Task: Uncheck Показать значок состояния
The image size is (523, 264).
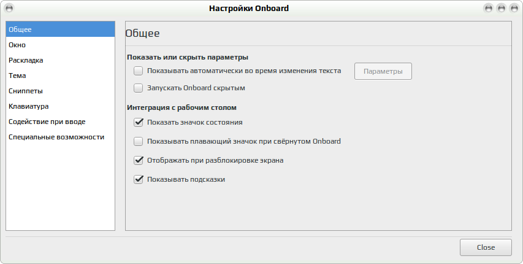Action: point(138,122)
